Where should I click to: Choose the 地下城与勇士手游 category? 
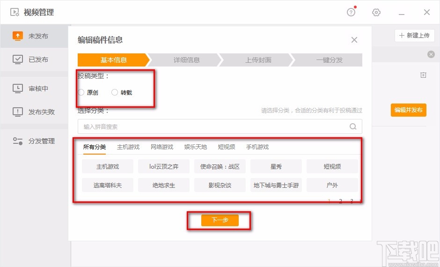coord(276,185)
